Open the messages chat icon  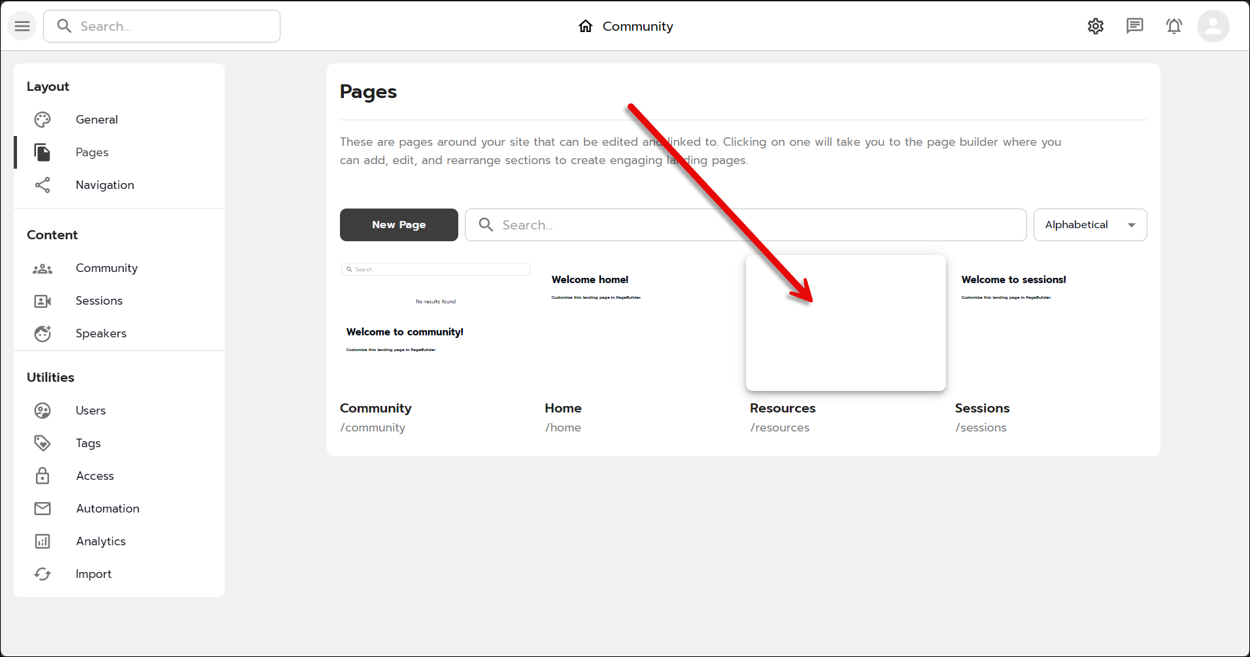coord(1134,26)
